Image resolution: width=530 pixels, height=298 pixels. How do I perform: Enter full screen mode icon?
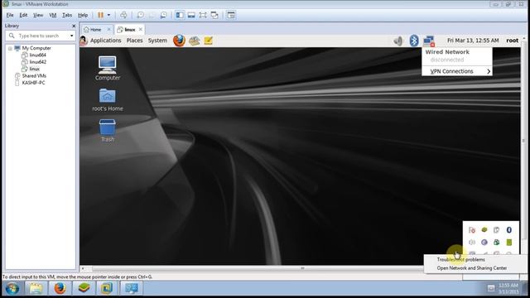[203, 15]
